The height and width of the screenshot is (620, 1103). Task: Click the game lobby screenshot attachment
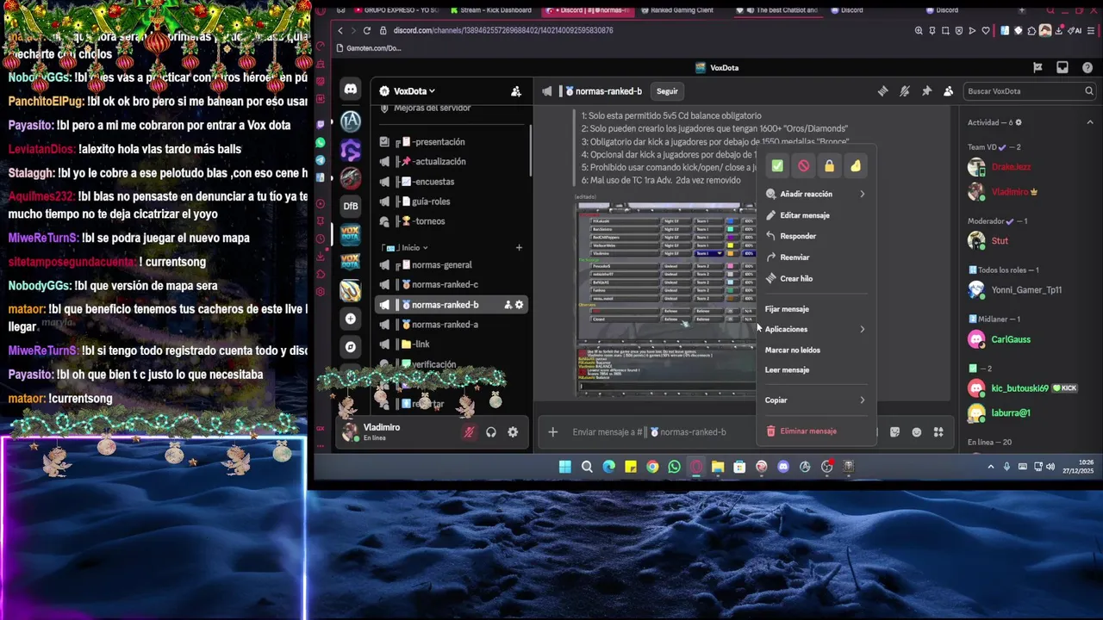coord(665,300)
